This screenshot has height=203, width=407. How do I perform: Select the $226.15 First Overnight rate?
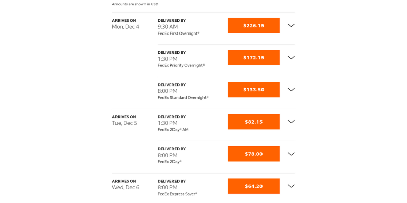pos(253,26)
